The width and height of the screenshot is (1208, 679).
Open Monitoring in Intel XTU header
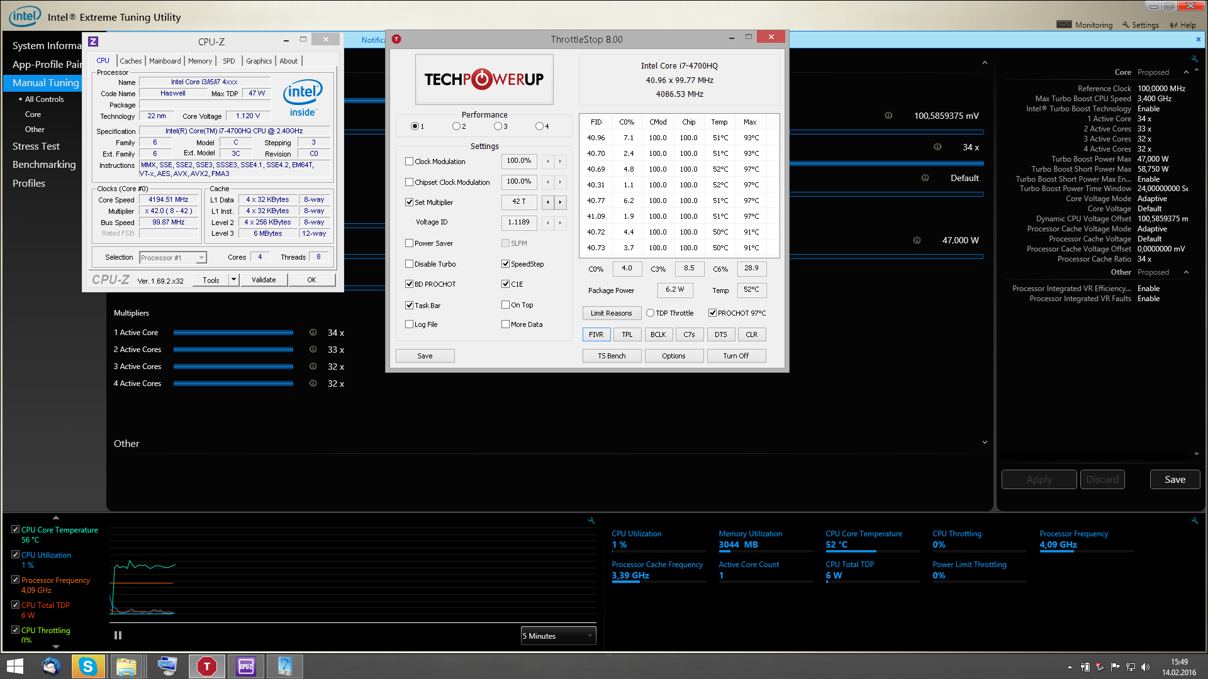[x=1085, y=25]
